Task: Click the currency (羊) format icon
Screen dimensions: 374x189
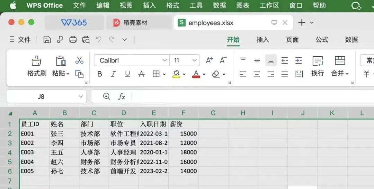Action: point(367,74)
